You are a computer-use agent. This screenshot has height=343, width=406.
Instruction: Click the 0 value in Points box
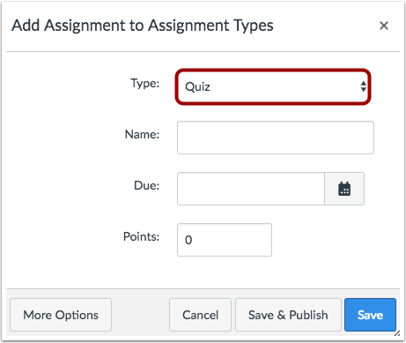click(188, 240)
